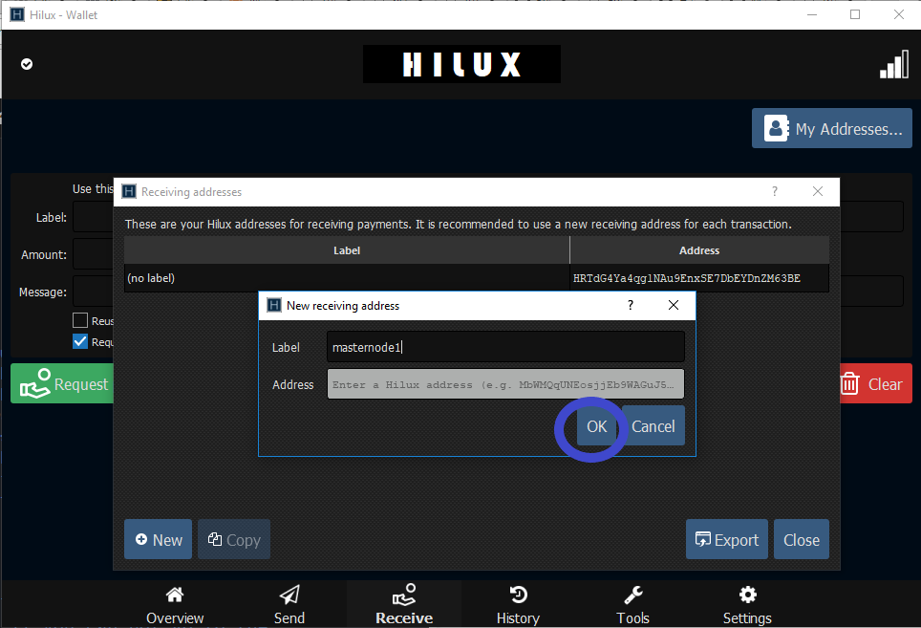This screenshot has width=921, height=628.
Task: Open the History tab
Action: [518, 604]
